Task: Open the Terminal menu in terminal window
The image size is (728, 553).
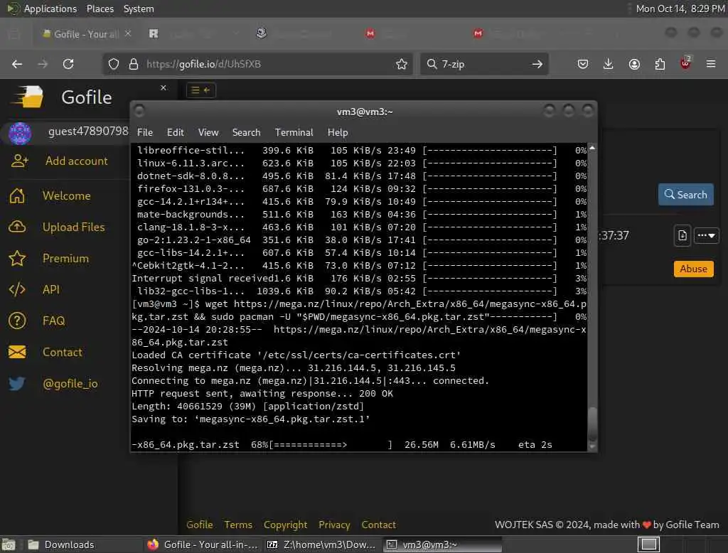Action: [294, 132]
